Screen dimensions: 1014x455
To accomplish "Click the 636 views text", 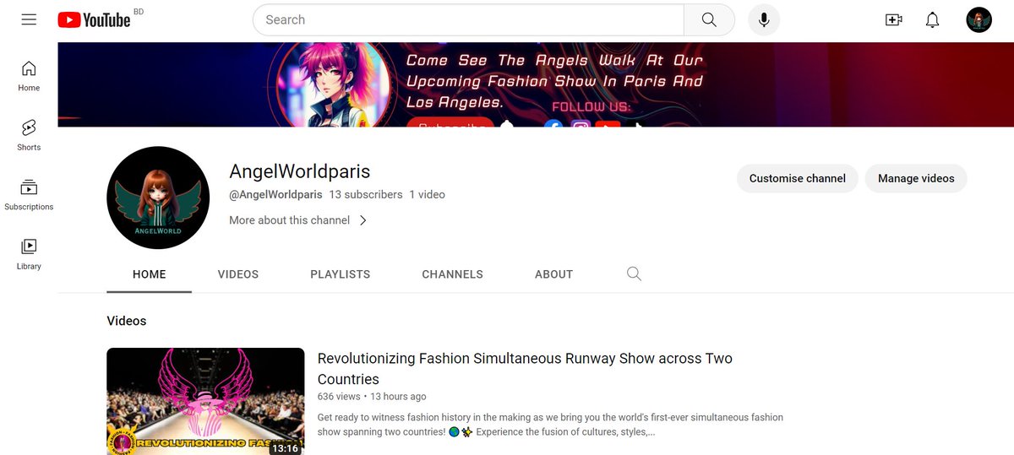I will point(338,396).
